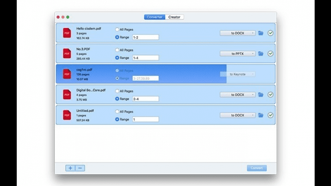Screen dimensions: 331x186
Task: Select the csg1vc.pdf file name
Action: (84, 69)
